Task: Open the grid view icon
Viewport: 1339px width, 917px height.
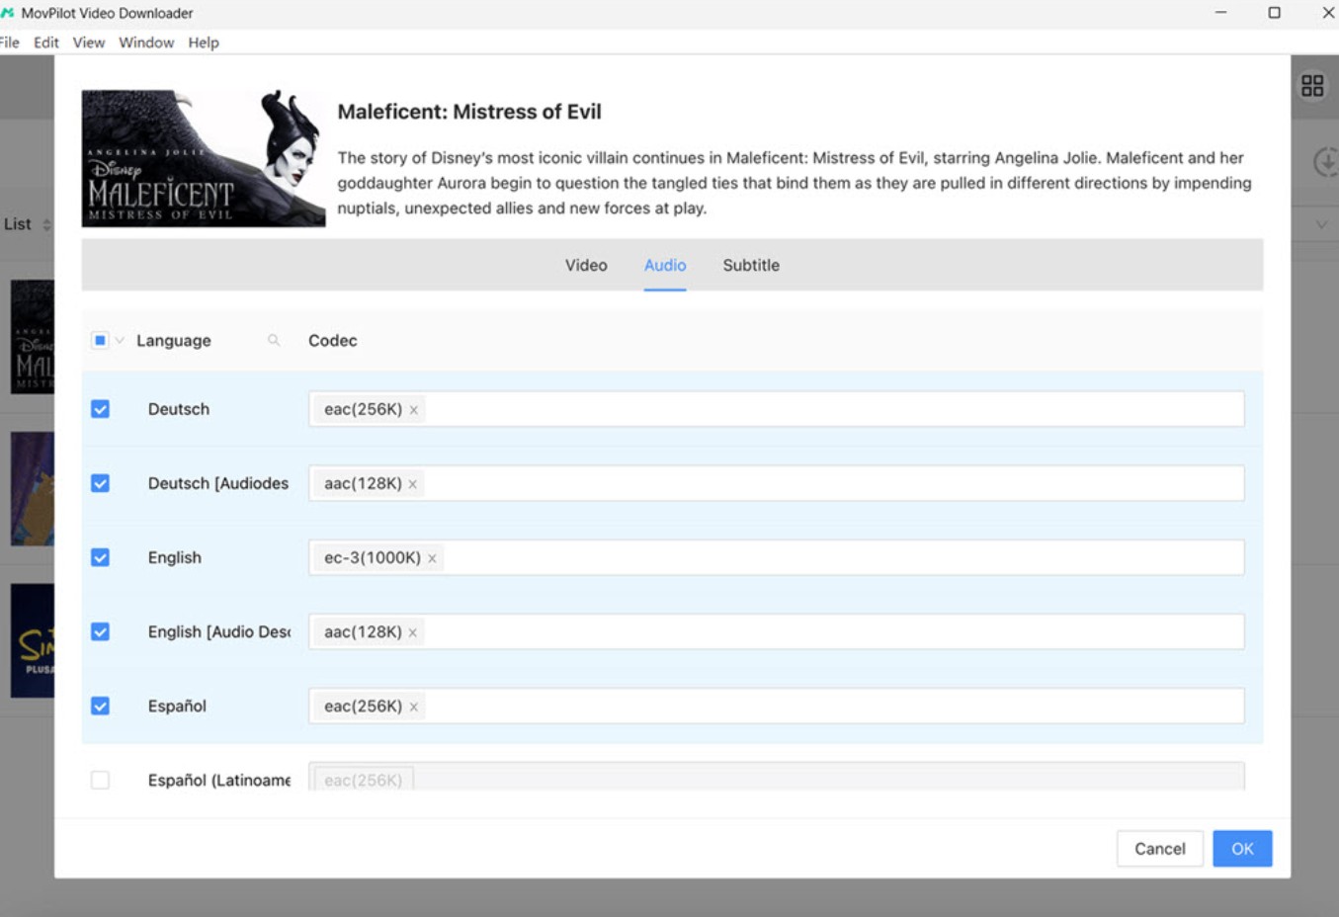Action: pyautogui.click(x=1312, y=86)
